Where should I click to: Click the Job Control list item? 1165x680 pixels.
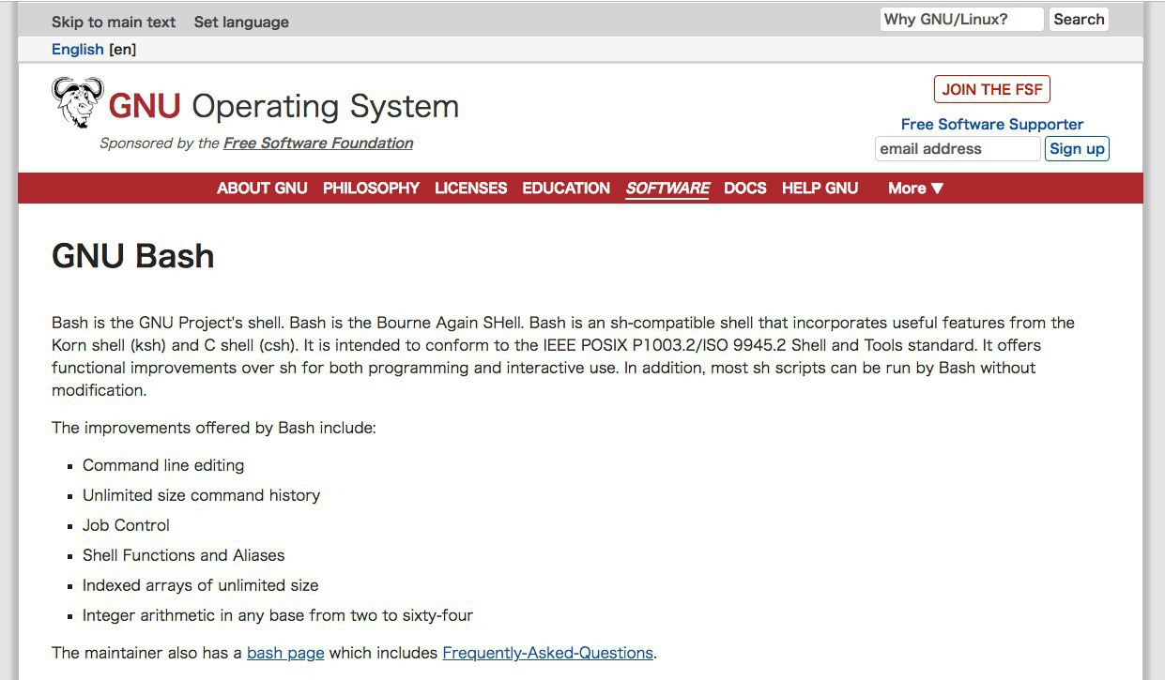[x=126, y=525]
